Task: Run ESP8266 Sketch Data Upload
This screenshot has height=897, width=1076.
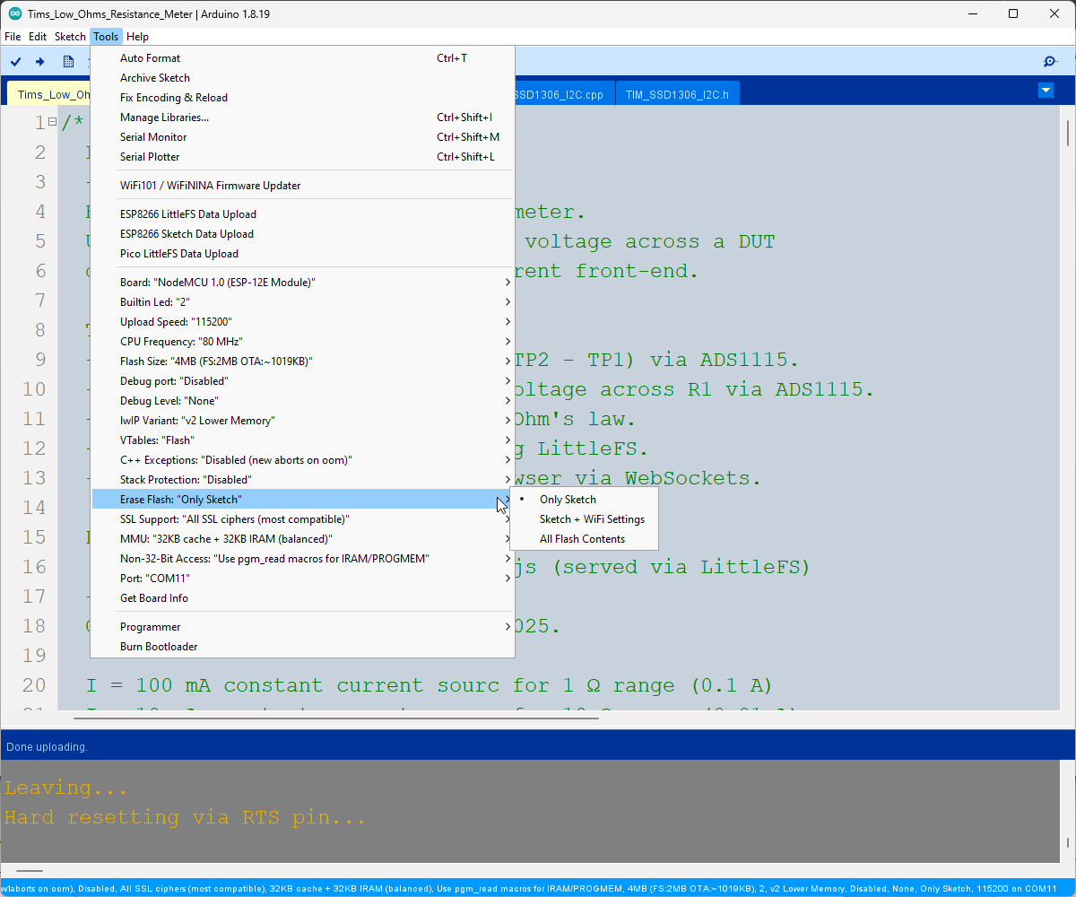Action: click(x=303, y=234)
